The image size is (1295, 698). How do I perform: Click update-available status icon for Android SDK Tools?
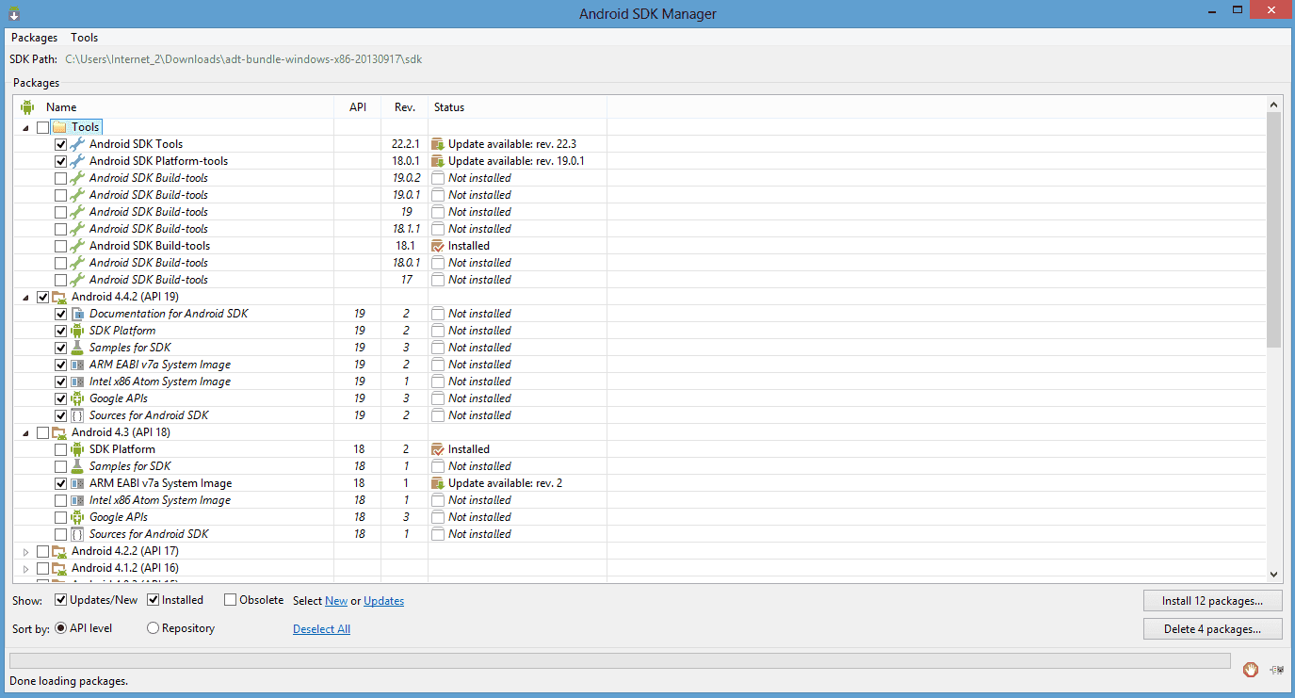pyautogui.click(x=437, y=144)
